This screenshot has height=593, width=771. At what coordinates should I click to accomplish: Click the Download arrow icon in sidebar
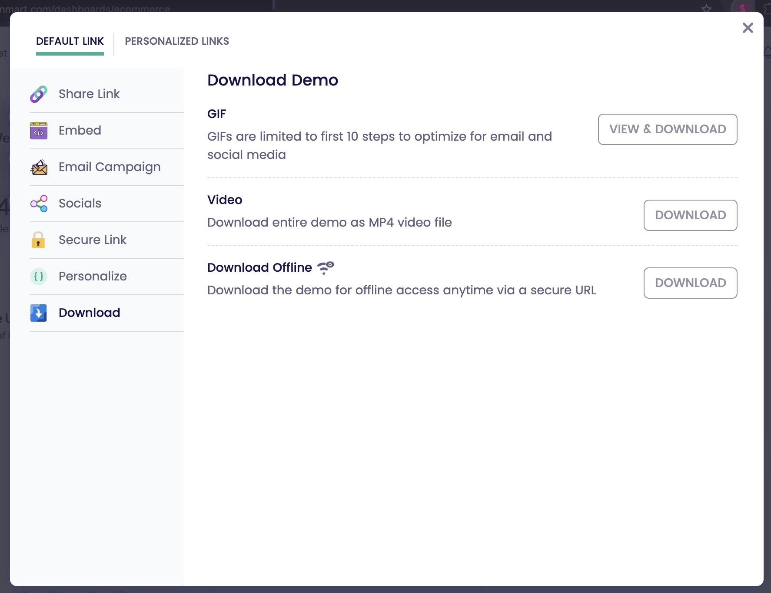click(39, 313)
